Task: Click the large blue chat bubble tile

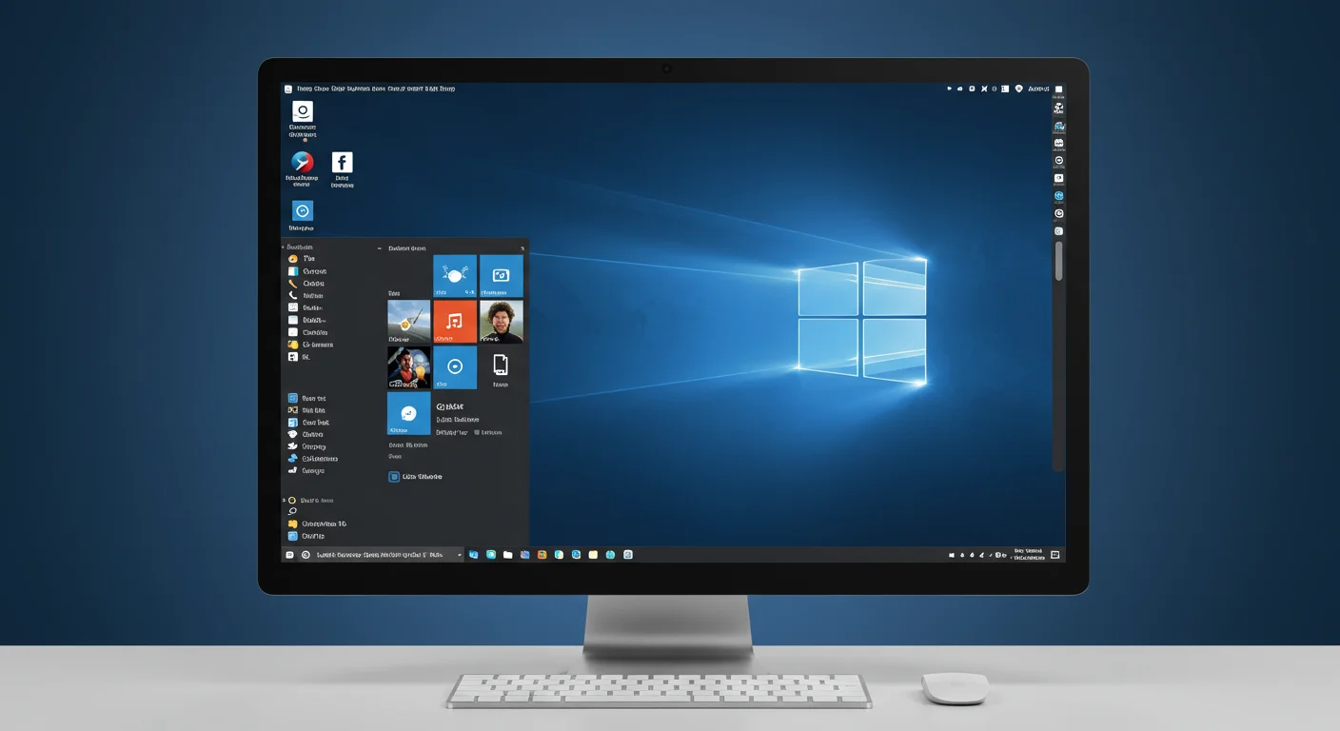Action: pos(408,413)
